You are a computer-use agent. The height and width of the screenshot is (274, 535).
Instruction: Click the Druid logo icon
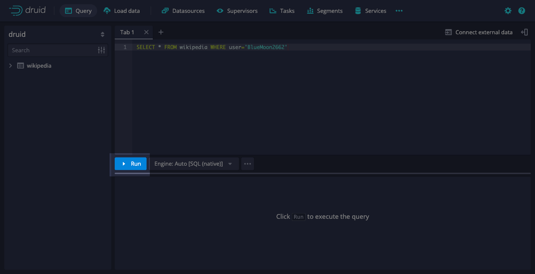click(x=16, y=11)
